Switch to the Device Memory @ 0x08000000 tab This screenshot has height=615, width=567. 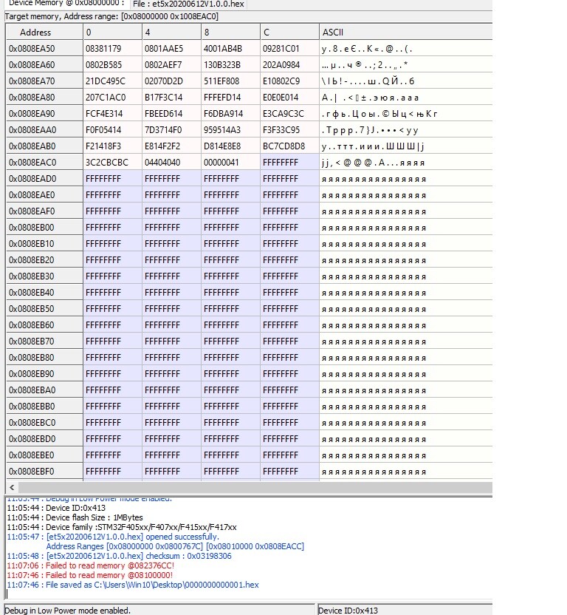(66, 4)
